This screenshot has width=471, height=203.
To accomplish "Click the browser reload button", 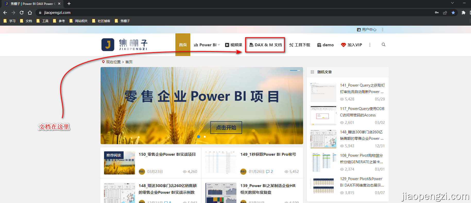I will pos(22,13).
